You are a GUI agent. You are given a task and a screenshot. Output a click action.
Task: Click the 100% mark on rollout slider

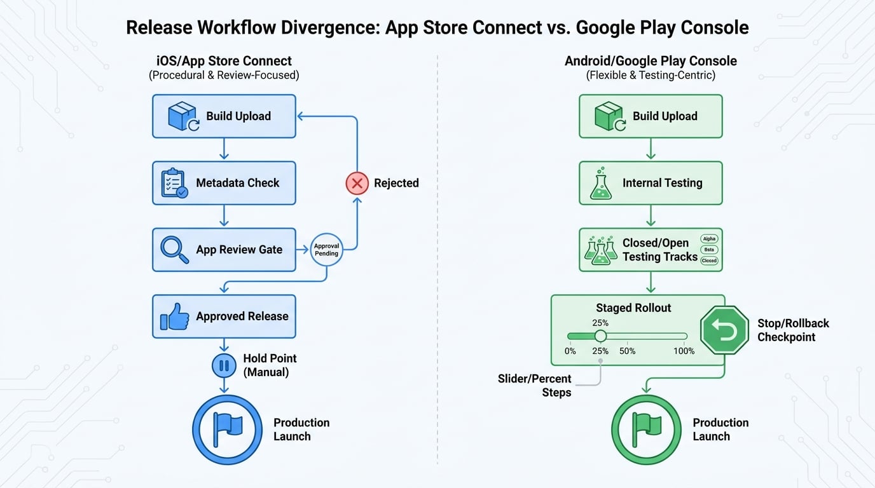click(684, 351)
